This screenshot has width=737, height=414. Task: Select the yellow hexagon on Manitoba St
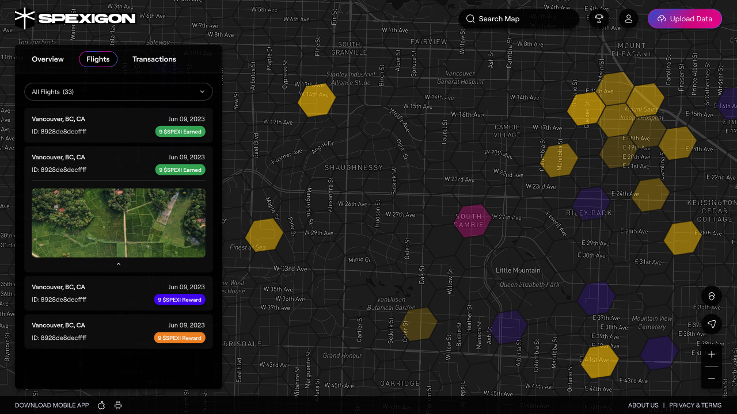[559, 160]
